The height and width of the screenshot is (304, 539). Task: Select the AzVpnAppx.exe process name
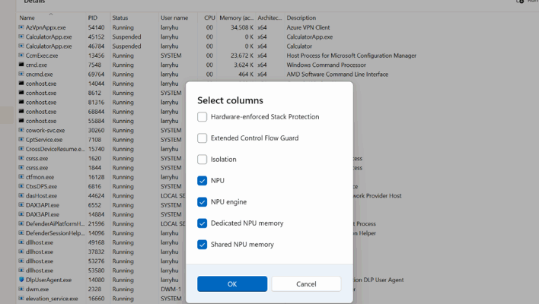pos(46,27)
